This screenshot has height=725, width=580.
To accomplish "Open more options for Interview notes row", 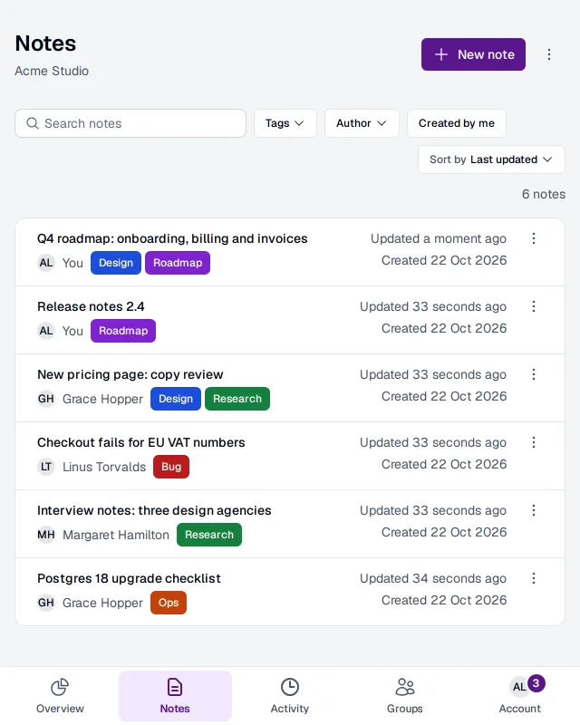I will pyautogui.click(x=534, y=510).
